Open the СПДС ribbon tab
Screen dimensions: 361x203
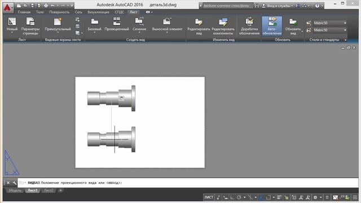point(119,12)
